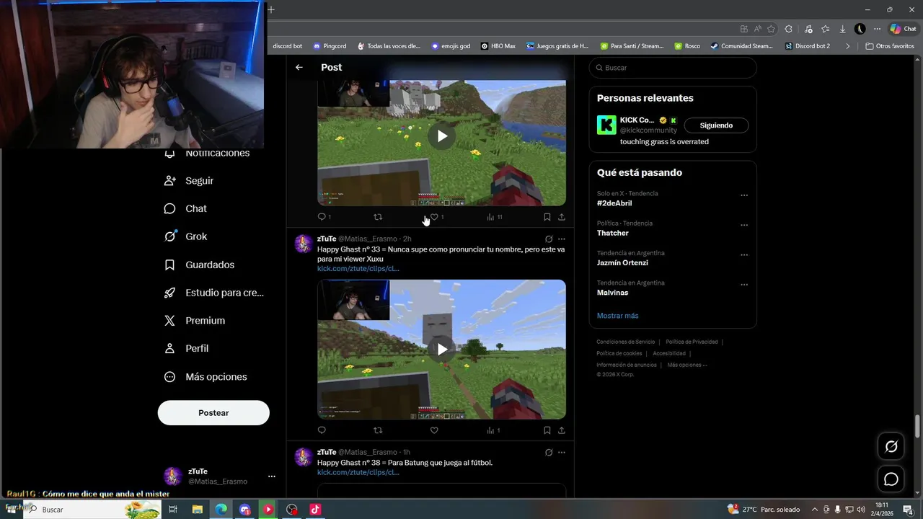The height and width of the screenshot is (519, 923).
Task: Open Pingcord bookmark
Action: coord(330,46)
